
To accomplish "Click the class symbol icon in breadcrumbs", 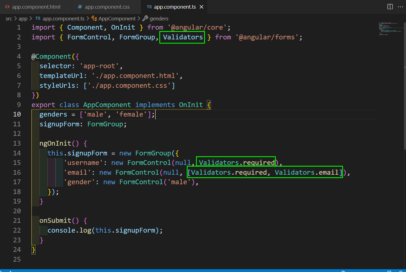I will [94, 19].
